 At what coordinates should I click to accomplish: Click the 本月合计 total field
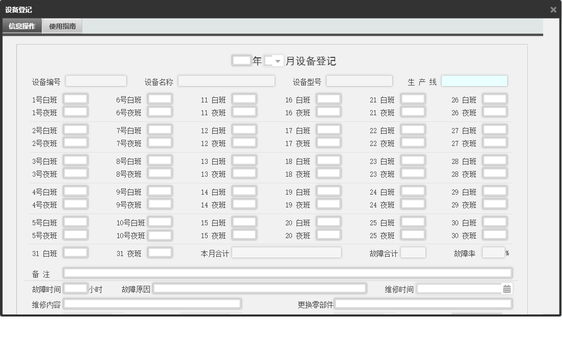[286, 252]
